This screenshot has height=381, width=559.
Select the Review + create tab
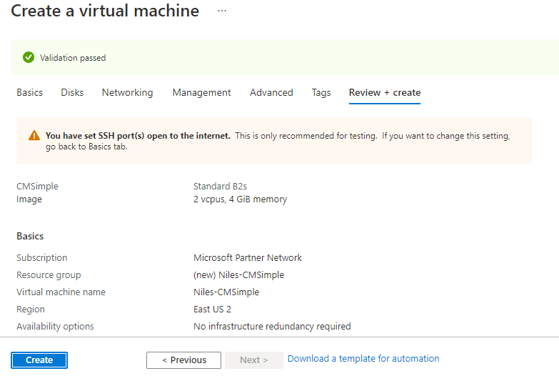coord(384,93)
